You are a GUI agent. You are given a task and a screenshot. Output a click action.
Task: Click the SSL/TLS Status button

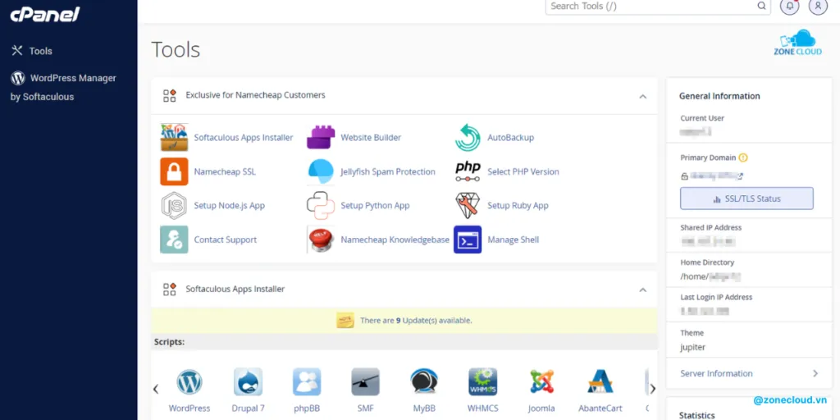[x=746, y=199]
